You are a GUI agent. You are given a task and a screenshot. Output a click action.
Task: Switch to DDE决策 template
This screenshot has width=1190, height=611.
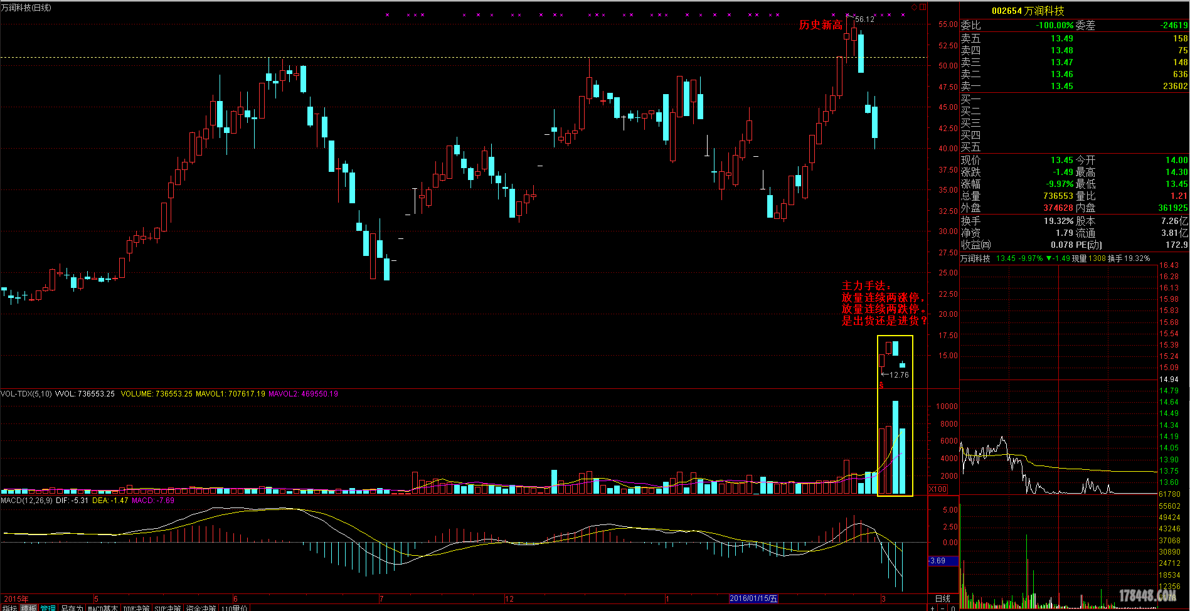click(x=136, y=608)
